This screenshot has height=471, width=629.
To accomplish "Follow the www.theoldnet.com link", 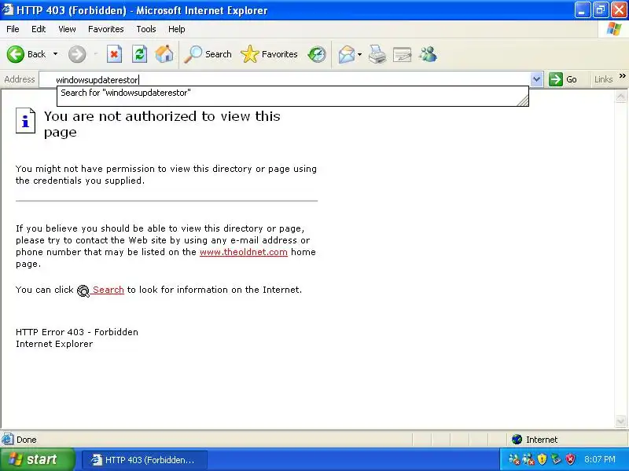I will (x=244, y=252).
